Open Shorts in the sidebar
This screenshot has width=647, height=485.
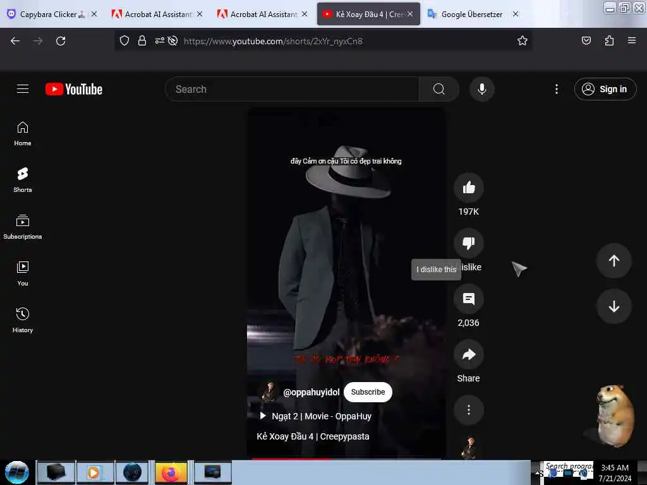23,180
